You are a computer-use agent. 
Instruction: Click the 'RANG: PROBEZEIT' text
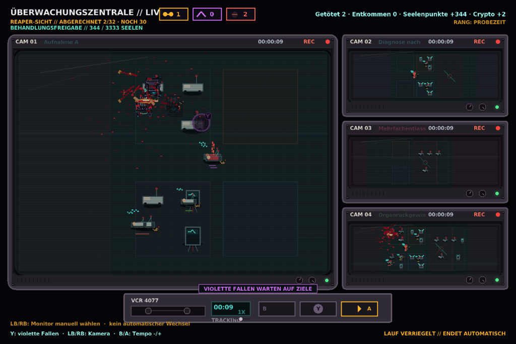click(x=480, y=22)
